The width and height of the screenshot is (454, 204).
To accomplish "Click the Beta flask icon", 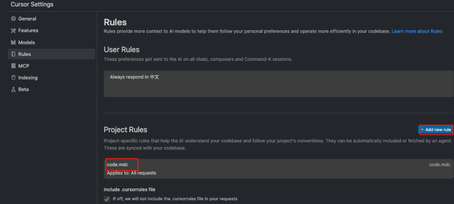I will [x=13, y=89].
